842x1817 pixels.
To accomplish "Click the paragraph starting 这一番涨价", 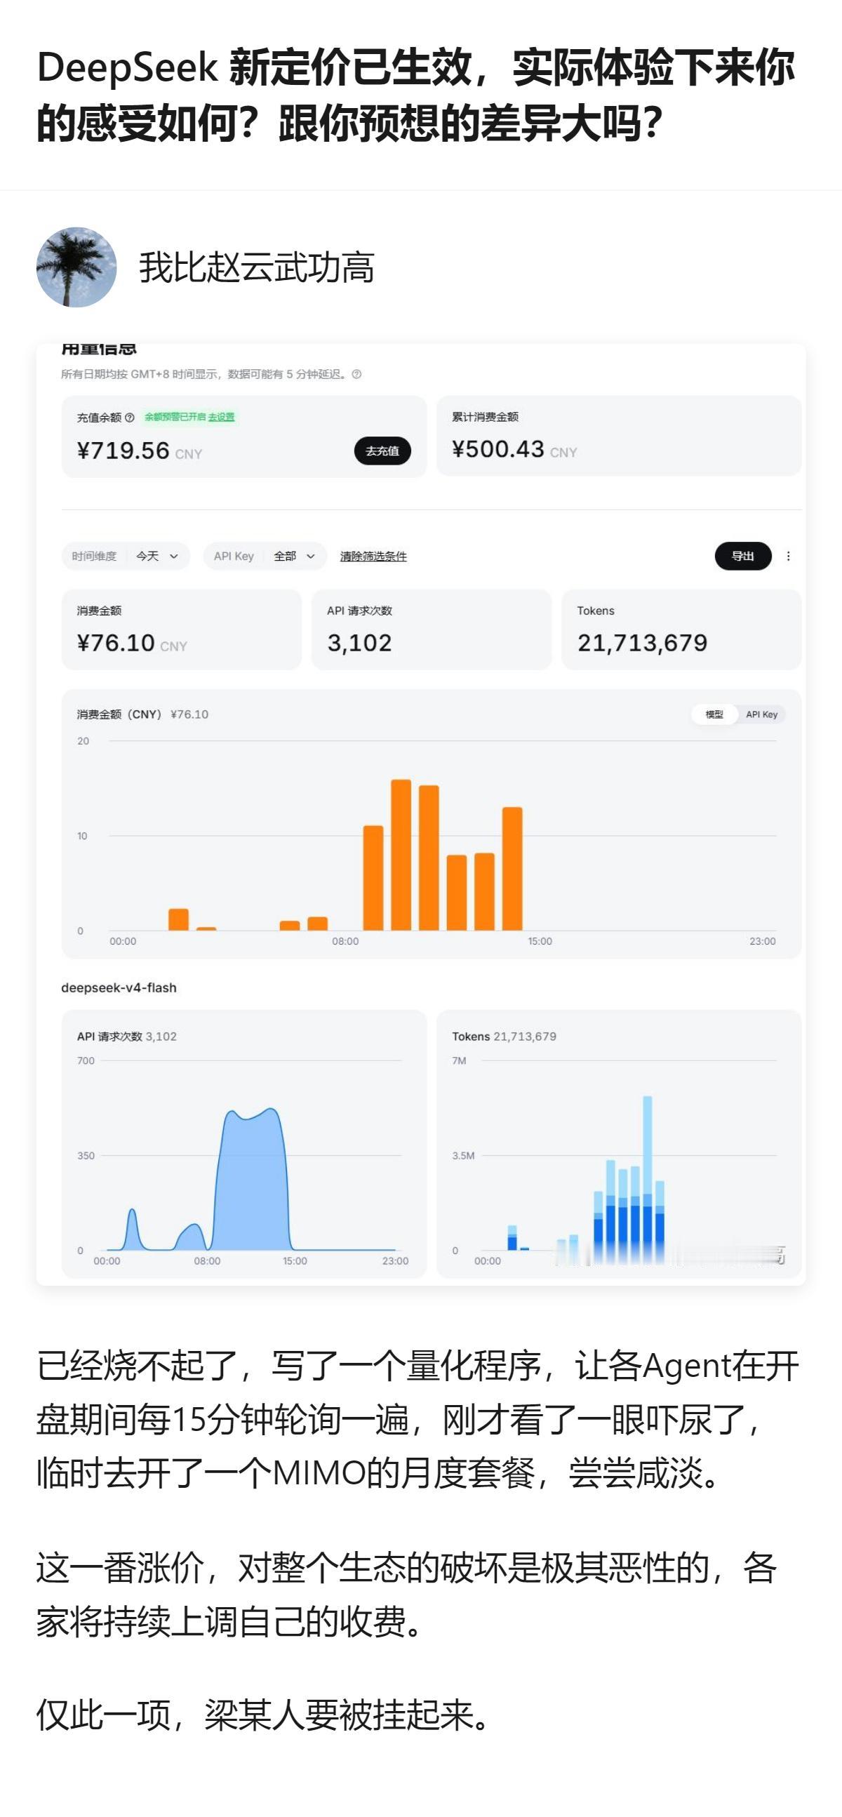I will tap(407, 1594).
